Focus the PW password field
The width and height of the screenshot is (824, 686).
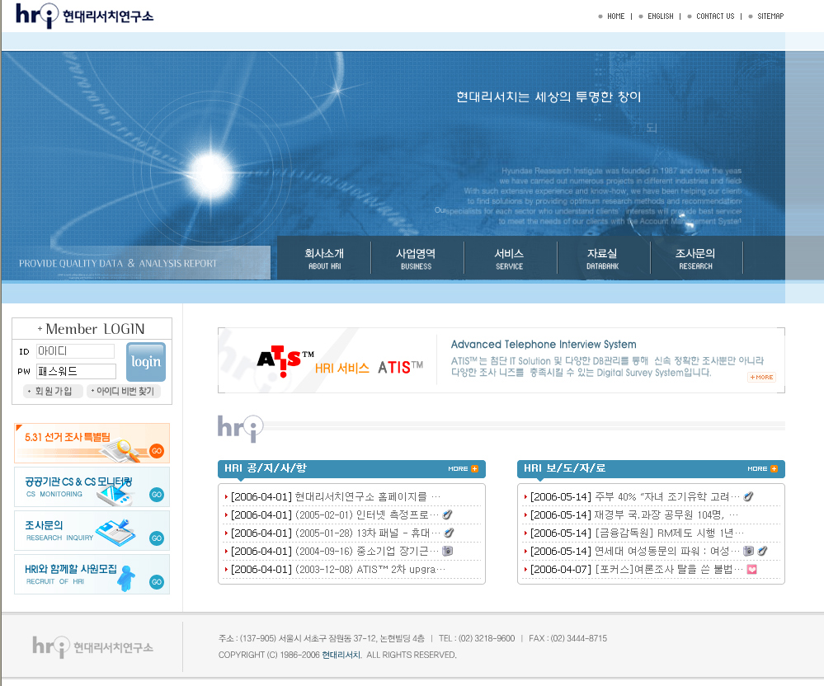click(x=75, y=371)
